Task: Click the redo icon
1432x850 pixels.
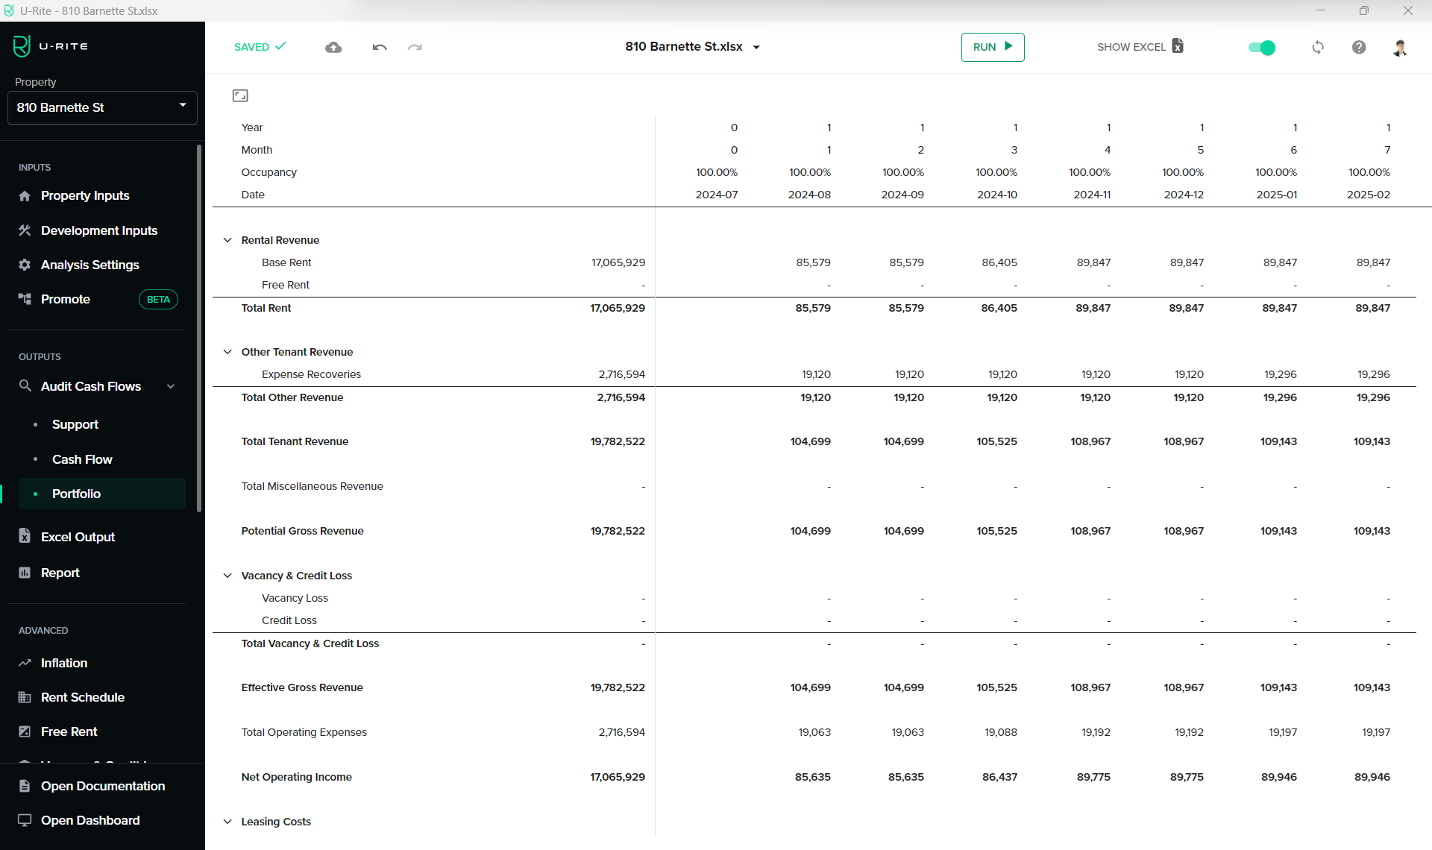Action: (415, 46)
